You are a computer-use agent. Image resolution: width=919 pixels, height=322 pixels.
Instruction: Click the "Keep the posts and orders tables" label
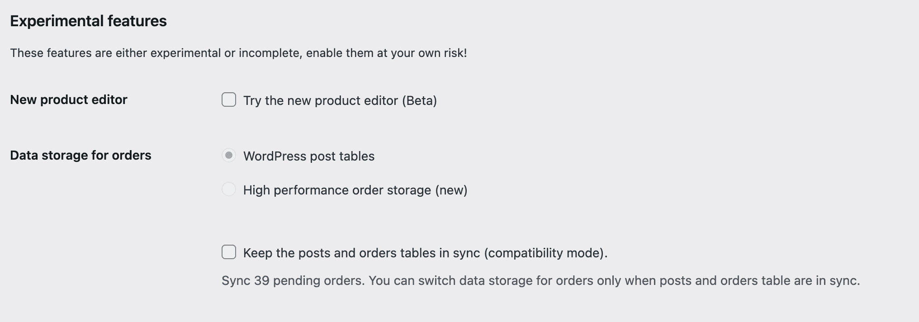click(x=362, y=253)
